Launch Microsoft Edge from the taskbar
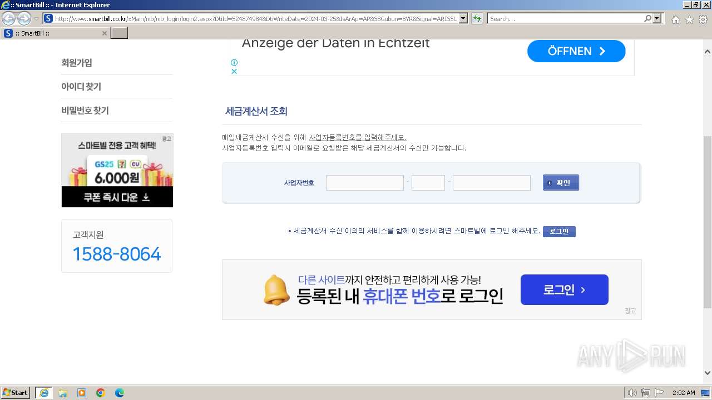712x400 pixels. click(120, 393)
